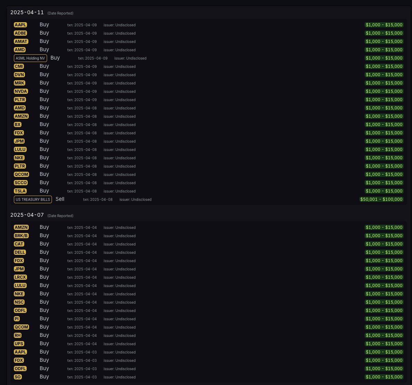Click txn date in the PI row
Screen dimensions: 412x385
[82, 319]
